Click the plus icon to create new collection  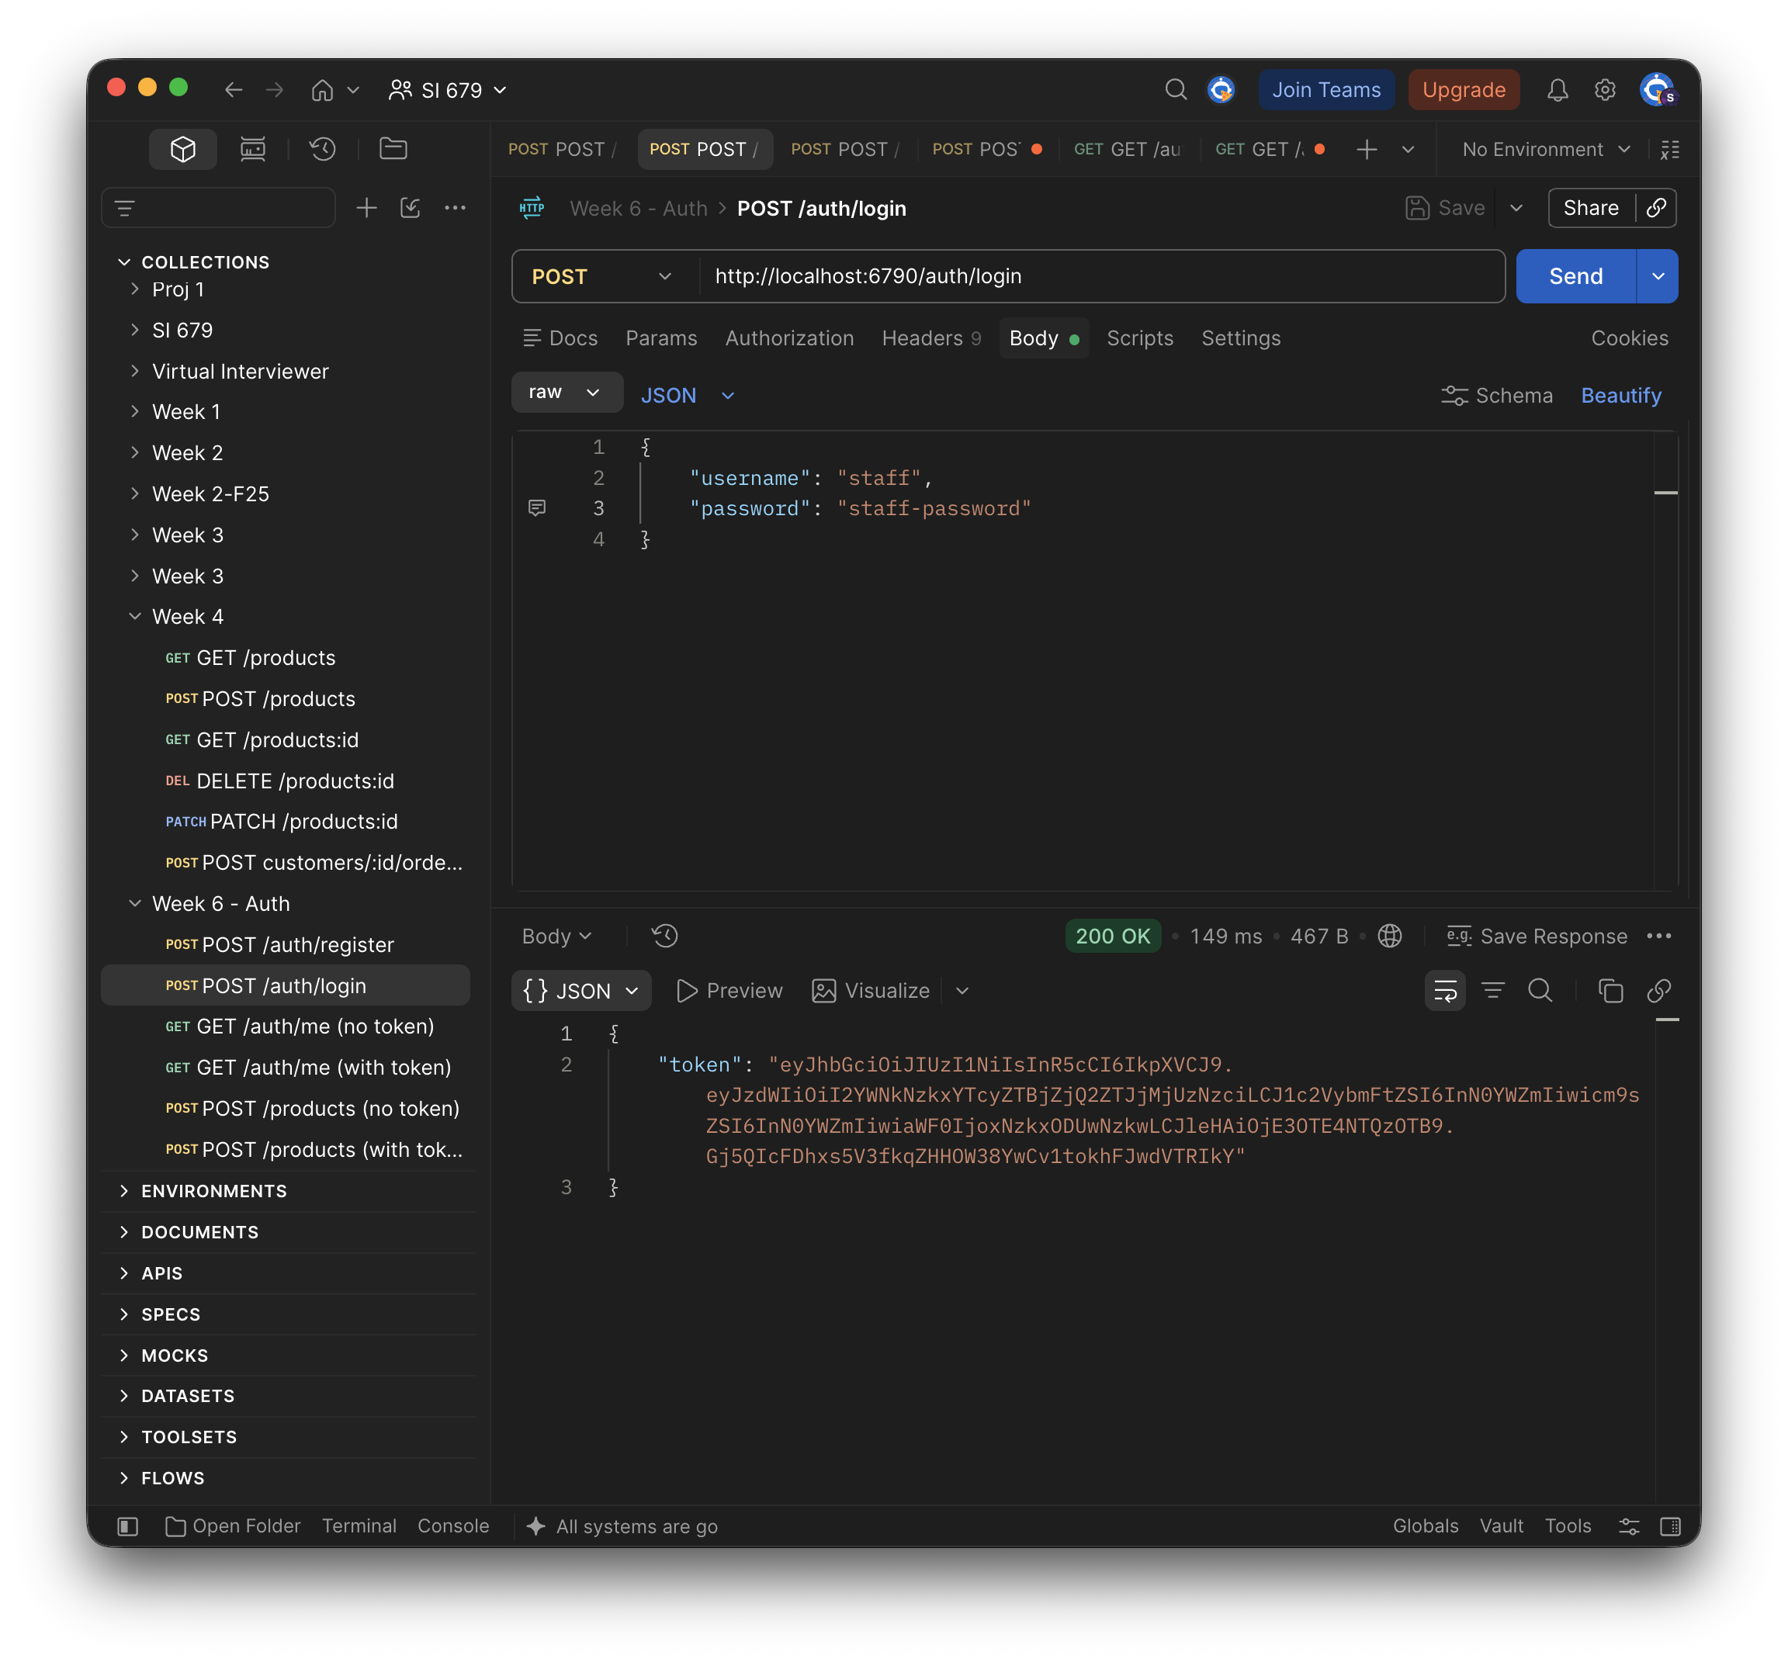point(366,209)
